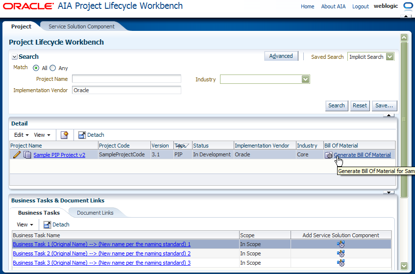This screenshot has height=274, width=415.
Task: Click the Implementation Vendor field containing Oracle
Action: click(x=126, y=90)
